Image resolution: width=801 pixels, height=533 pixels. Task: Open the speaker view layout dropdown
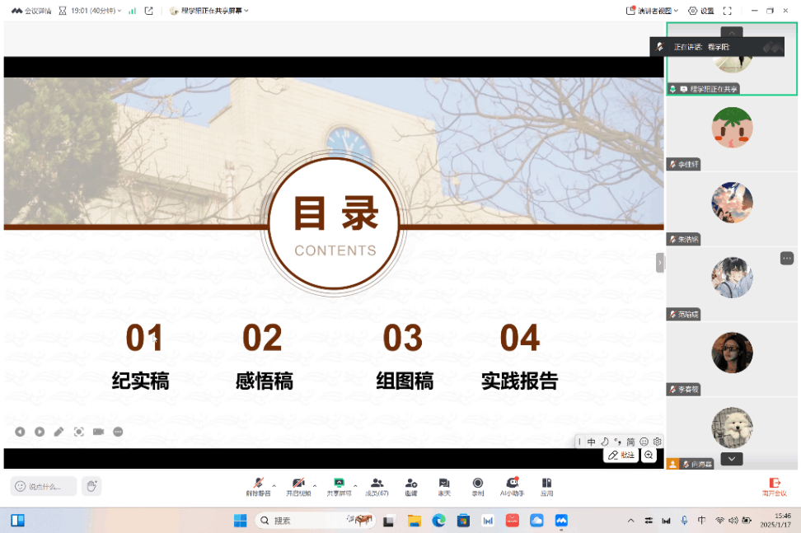tap(652, 11)
